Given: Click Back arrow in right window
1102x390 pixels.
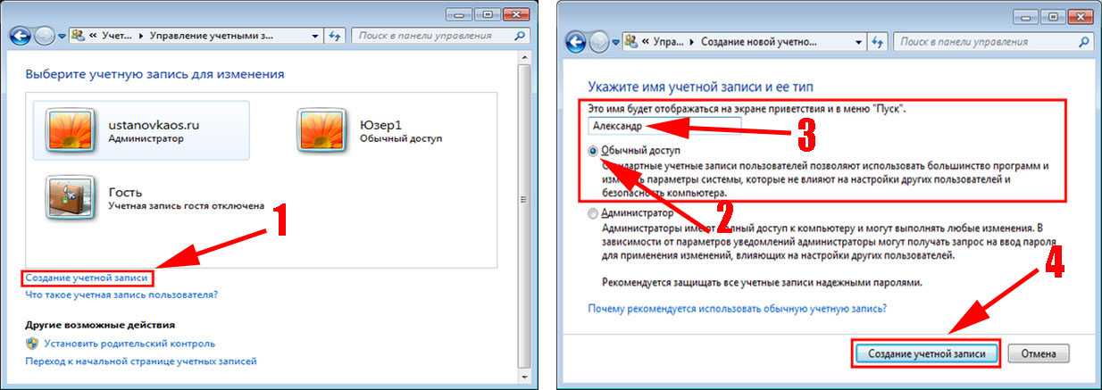Looking at the screenshot, I should 576,41.
